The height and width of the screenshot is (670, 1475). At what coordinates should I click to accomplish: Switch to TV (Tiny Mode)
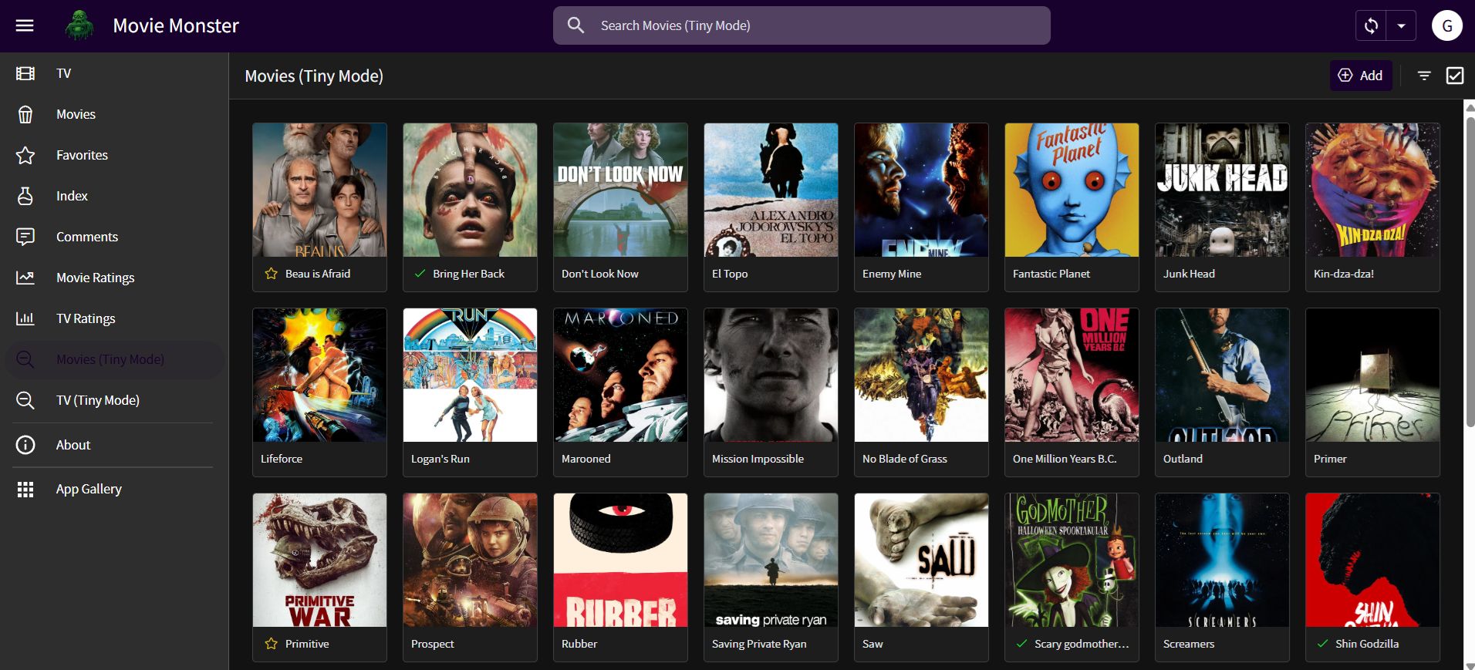(x=113, y=400)
